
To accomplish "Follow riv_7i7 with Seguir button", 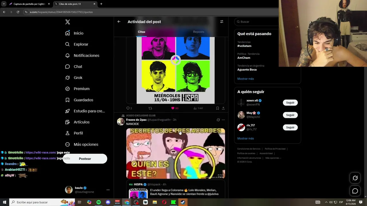I will 290,127.
